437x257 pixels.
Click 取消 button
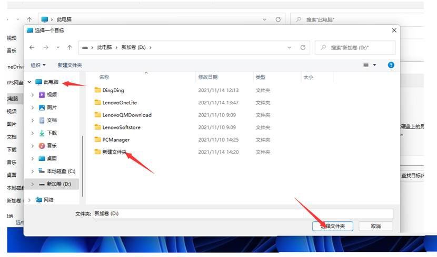[376, 226]
